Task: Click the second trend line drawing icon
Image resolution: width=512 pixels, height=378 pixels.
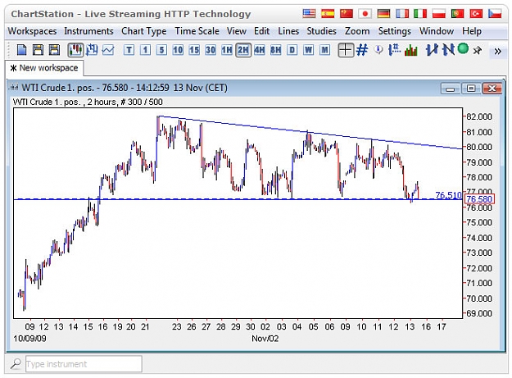Action: (x=448, y=50)
